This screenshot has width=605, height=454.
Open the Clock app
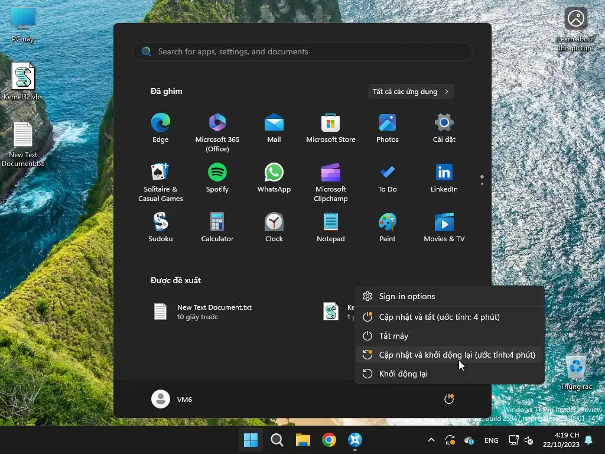tap(274, 228)
